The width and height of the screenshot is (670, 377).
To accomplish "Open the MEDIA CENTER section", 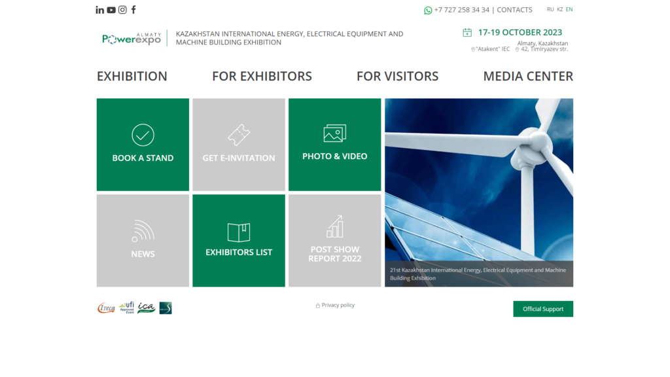I will point(527,76).
